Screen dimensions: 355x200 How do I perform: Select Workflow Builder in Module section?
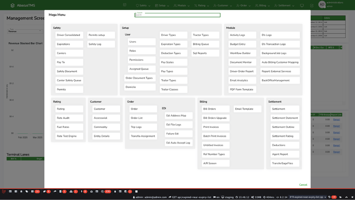[242, 53]
